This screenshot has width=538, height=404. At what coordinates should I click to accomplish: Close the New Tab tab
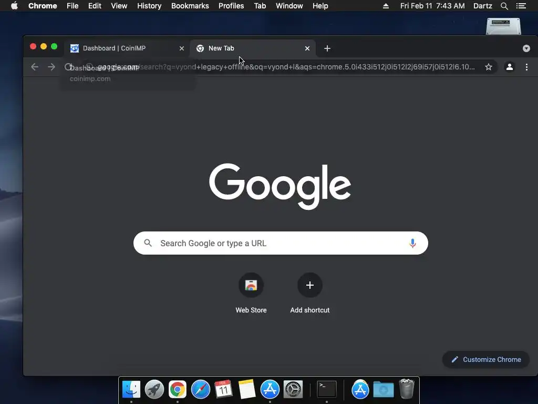[307, 48]
